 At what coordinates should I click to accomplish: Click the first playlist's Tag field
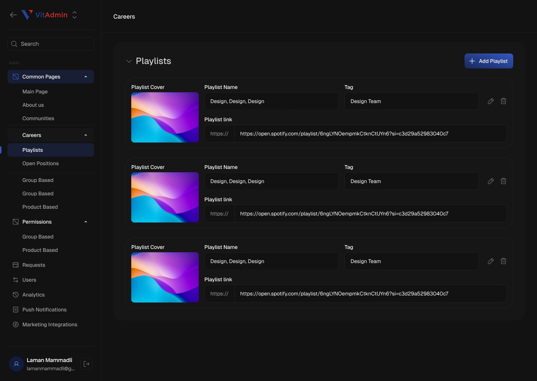tap(412, 101)
